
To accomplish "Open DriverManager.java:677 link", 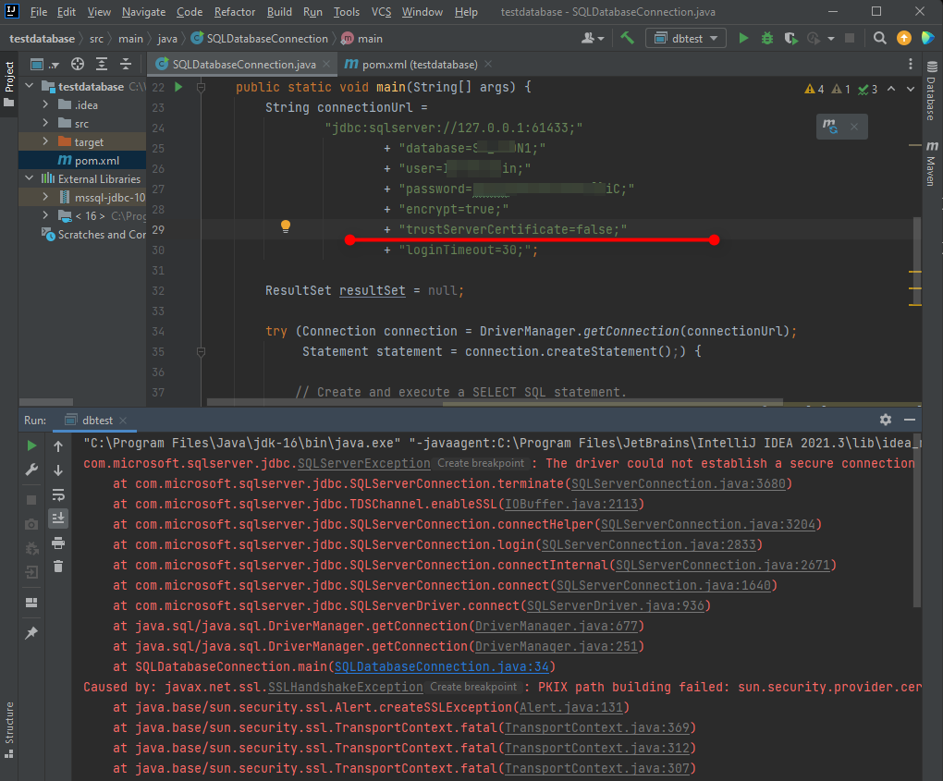I will [x=557, y=627].
